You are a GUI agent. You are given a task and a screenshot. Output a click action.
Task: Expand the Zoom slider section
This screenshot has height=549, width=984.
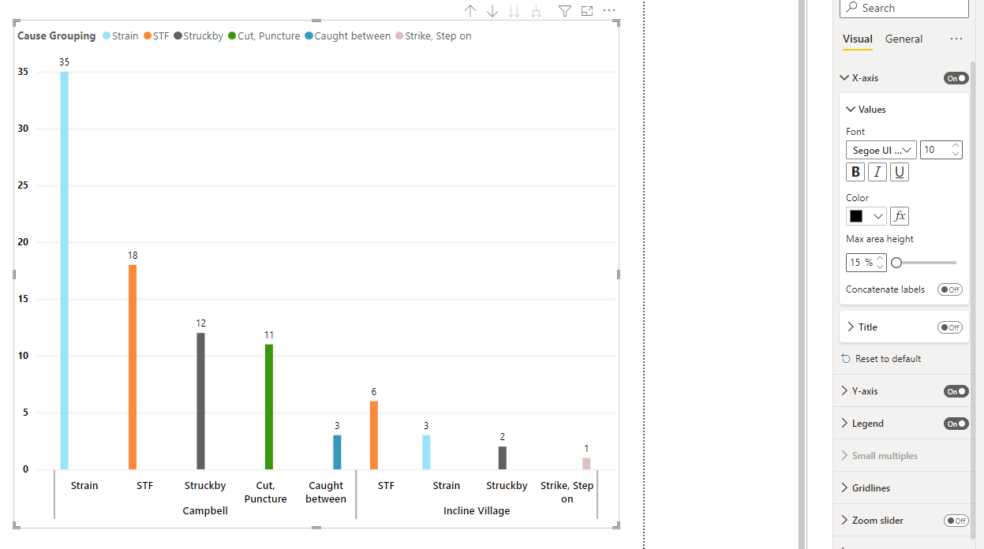(x=845, y=520)
